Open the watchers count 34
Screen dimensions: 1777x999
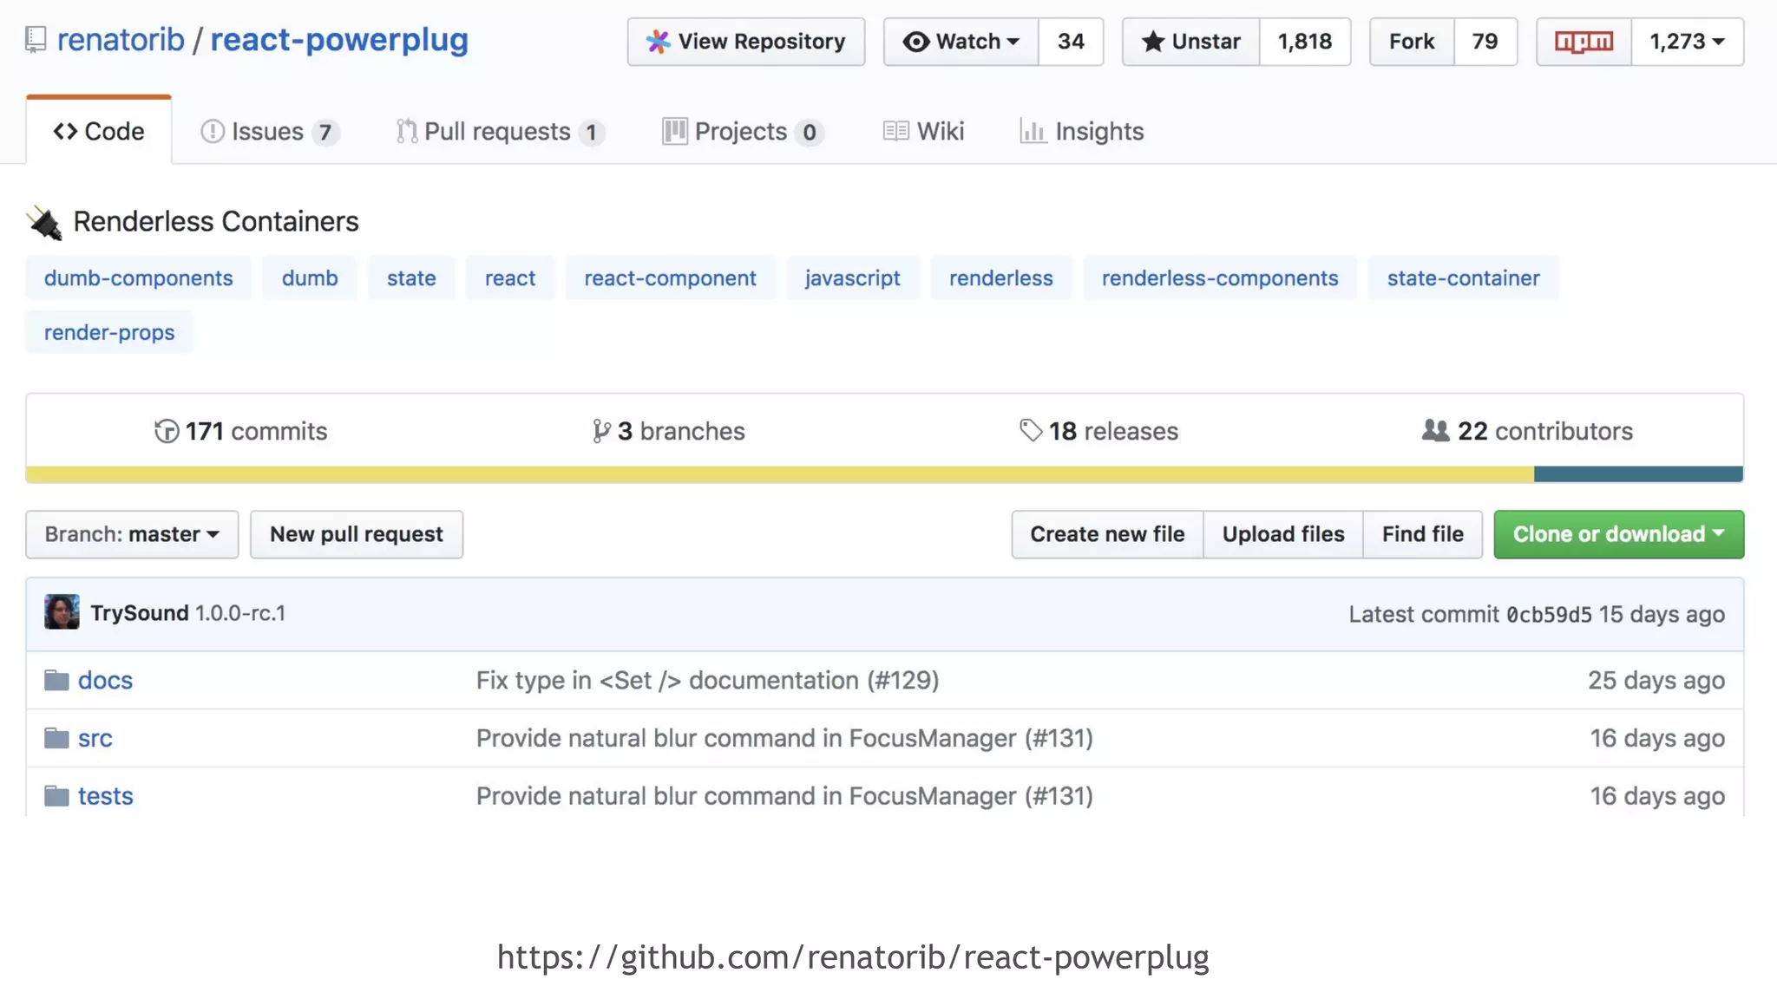(x=1071, y=42)
